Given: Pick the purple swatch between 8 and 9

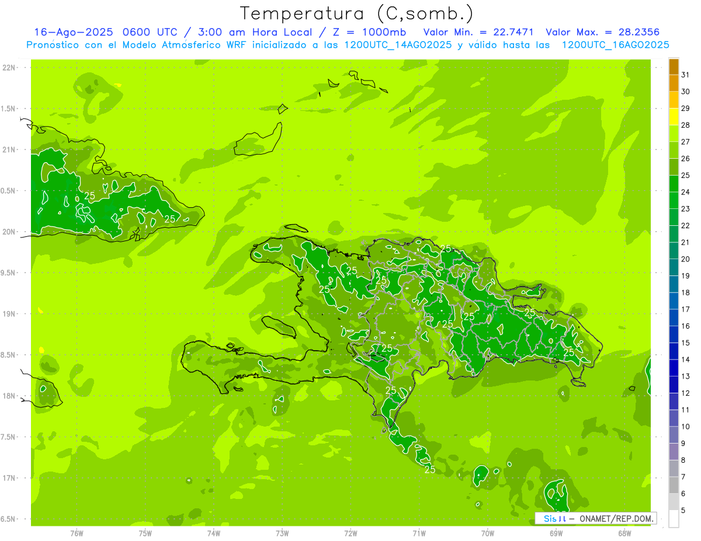Looking at the screenshot, I should 674,452.
